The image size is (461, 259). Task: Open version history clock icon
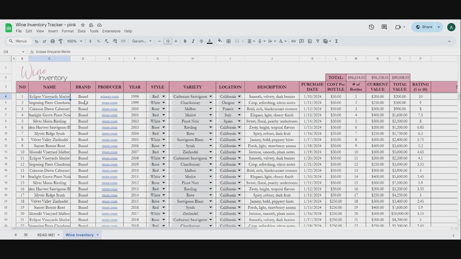click(371, 27)
